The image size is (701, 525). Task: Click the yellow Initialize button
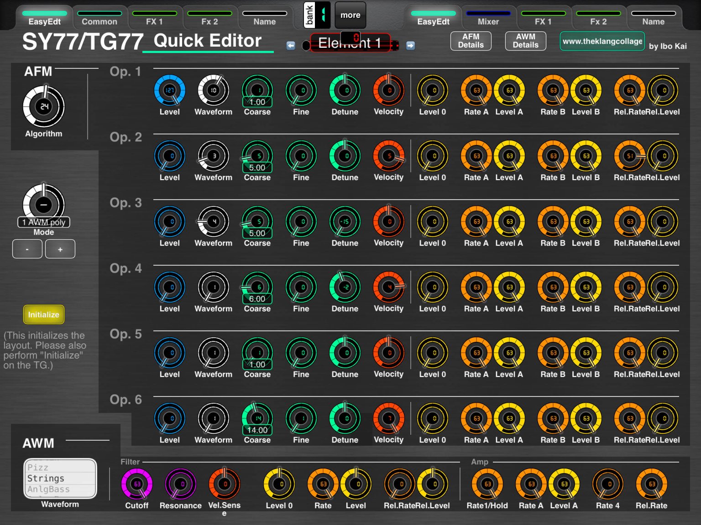click(x=44, y=314)
